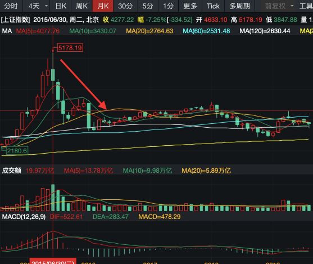Image resolution: width=313 pixels, height=264 pixels.
Task: Switch to the 30分 interval tab
Action: 125,6
